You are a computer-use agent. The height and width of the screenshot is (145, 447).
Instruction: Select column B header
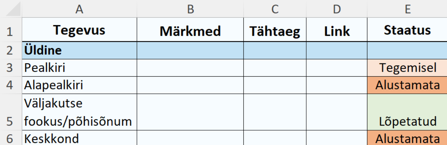click(x=190, y=9)
